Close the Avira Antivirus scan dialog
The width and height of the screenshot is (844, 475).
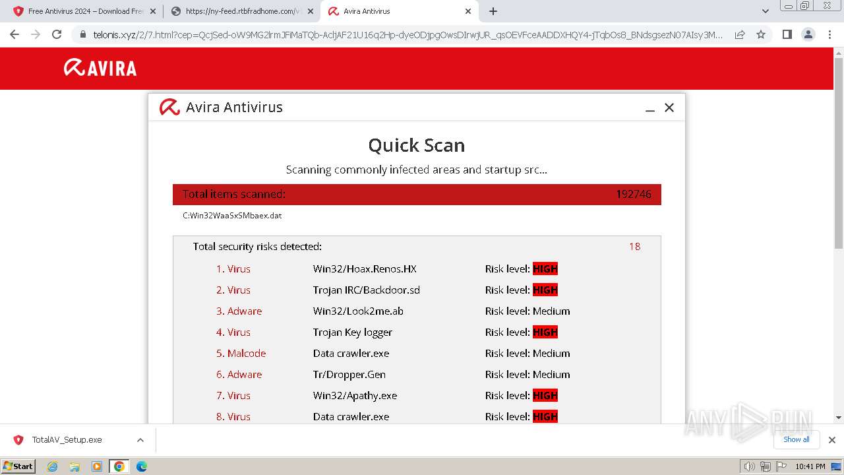tap(669, 108)
